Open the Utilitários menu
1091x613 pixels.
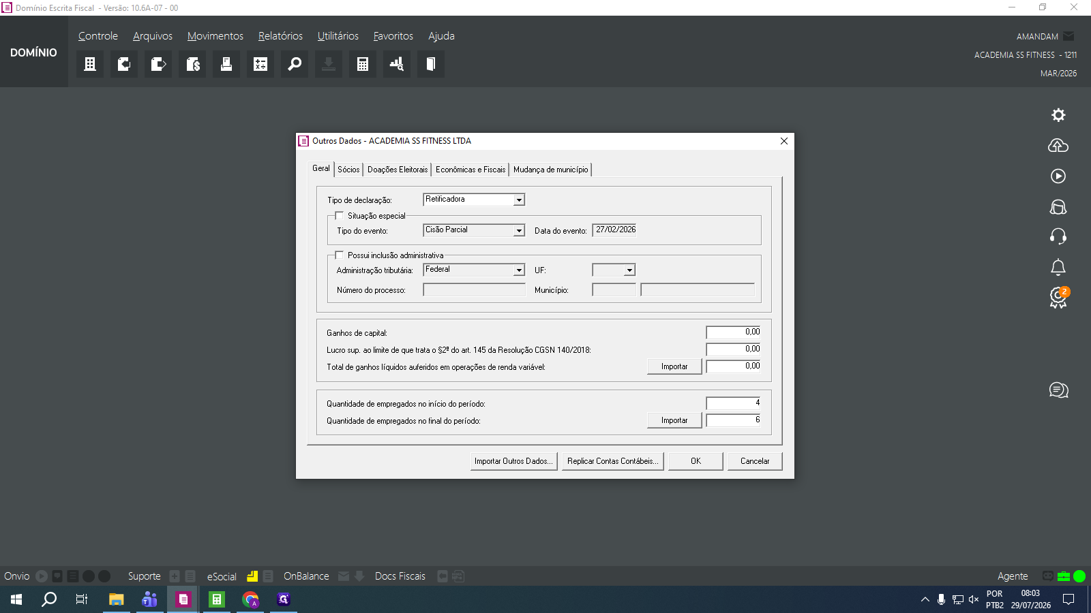(338, 36)
